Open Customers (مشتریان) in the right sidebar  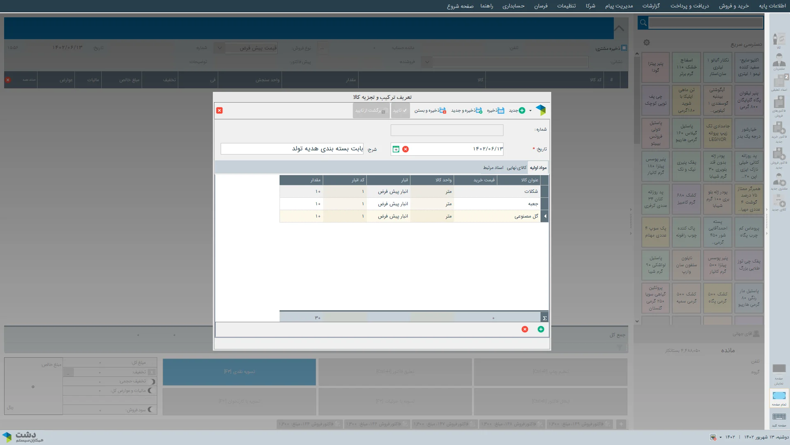[778, 62]
